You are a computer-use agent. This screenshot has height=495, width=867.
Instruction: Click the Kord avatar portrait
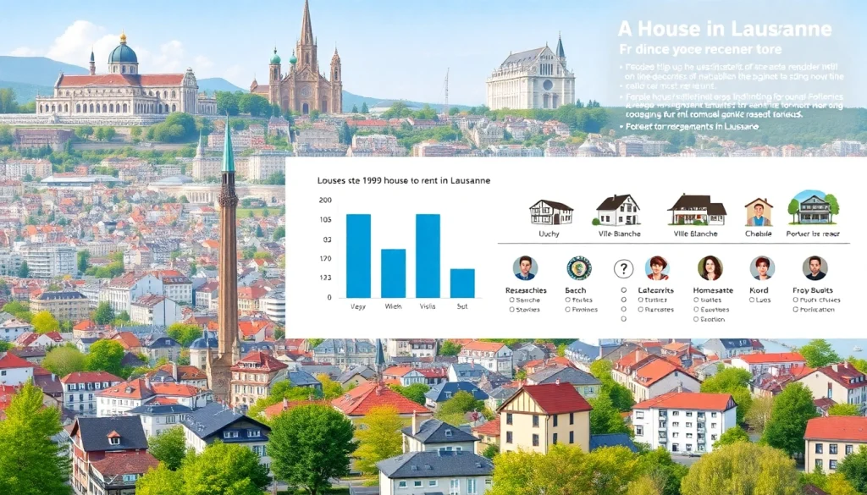(762, 268)
